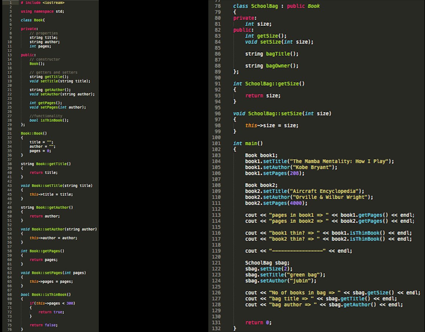425x332 pixels.
Task: Click the 'green bag' setTitle line
Action: point(285,274)
